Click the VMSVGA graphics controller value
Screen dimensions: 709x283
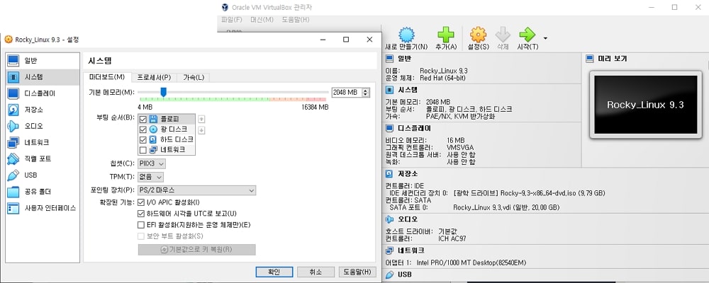click(x=460, y=148)
